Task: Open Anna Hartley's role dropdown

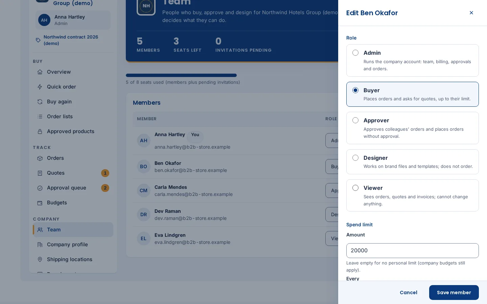Action: pyautogui.click(x=332, y=141)
